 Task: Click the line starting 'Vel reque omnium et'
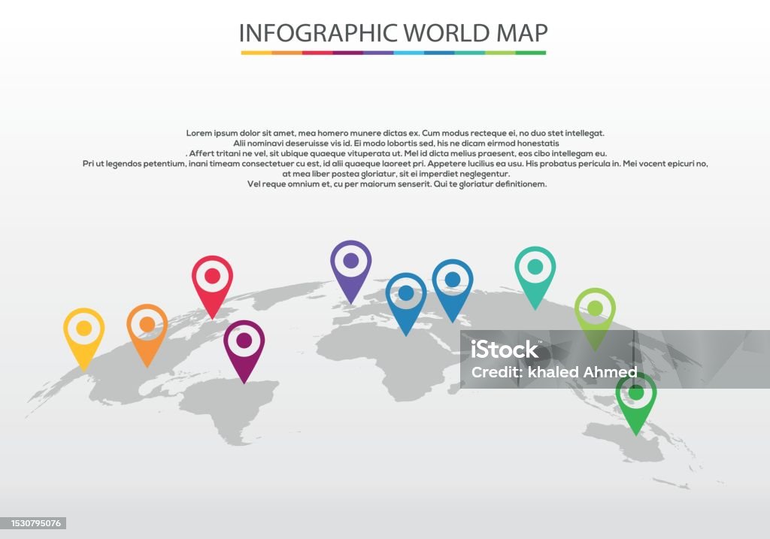pos(397,184)
